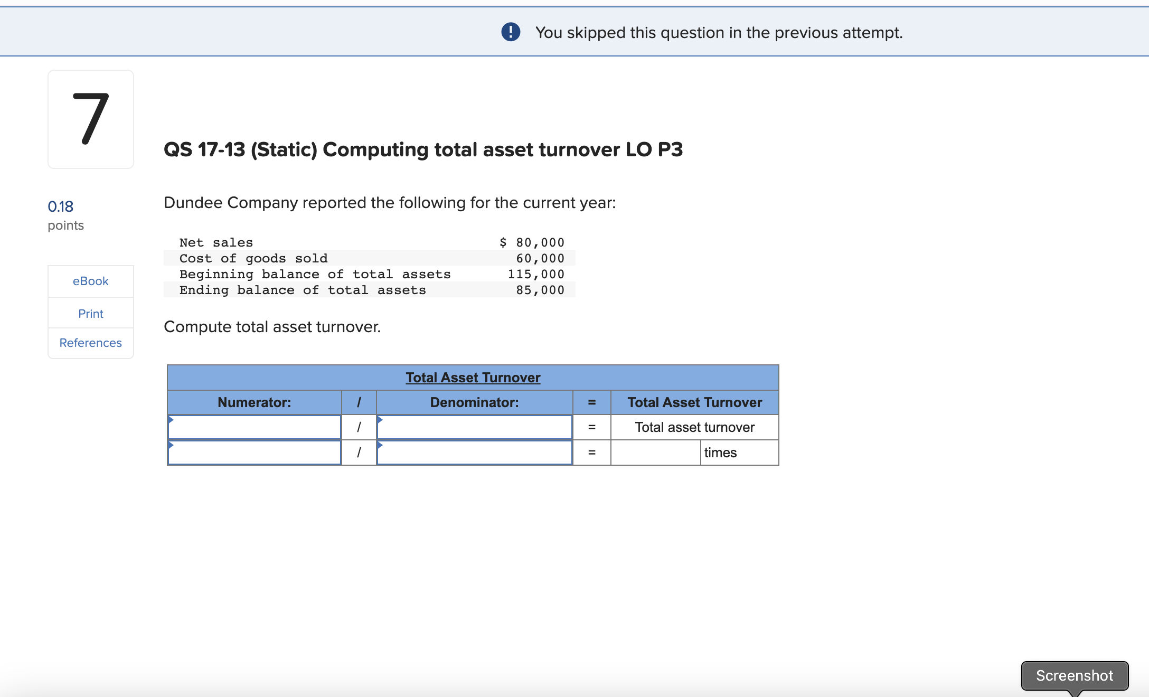Click the QS 17-13 question title
Screen dimensions: 1149x697
coord(423,149)
